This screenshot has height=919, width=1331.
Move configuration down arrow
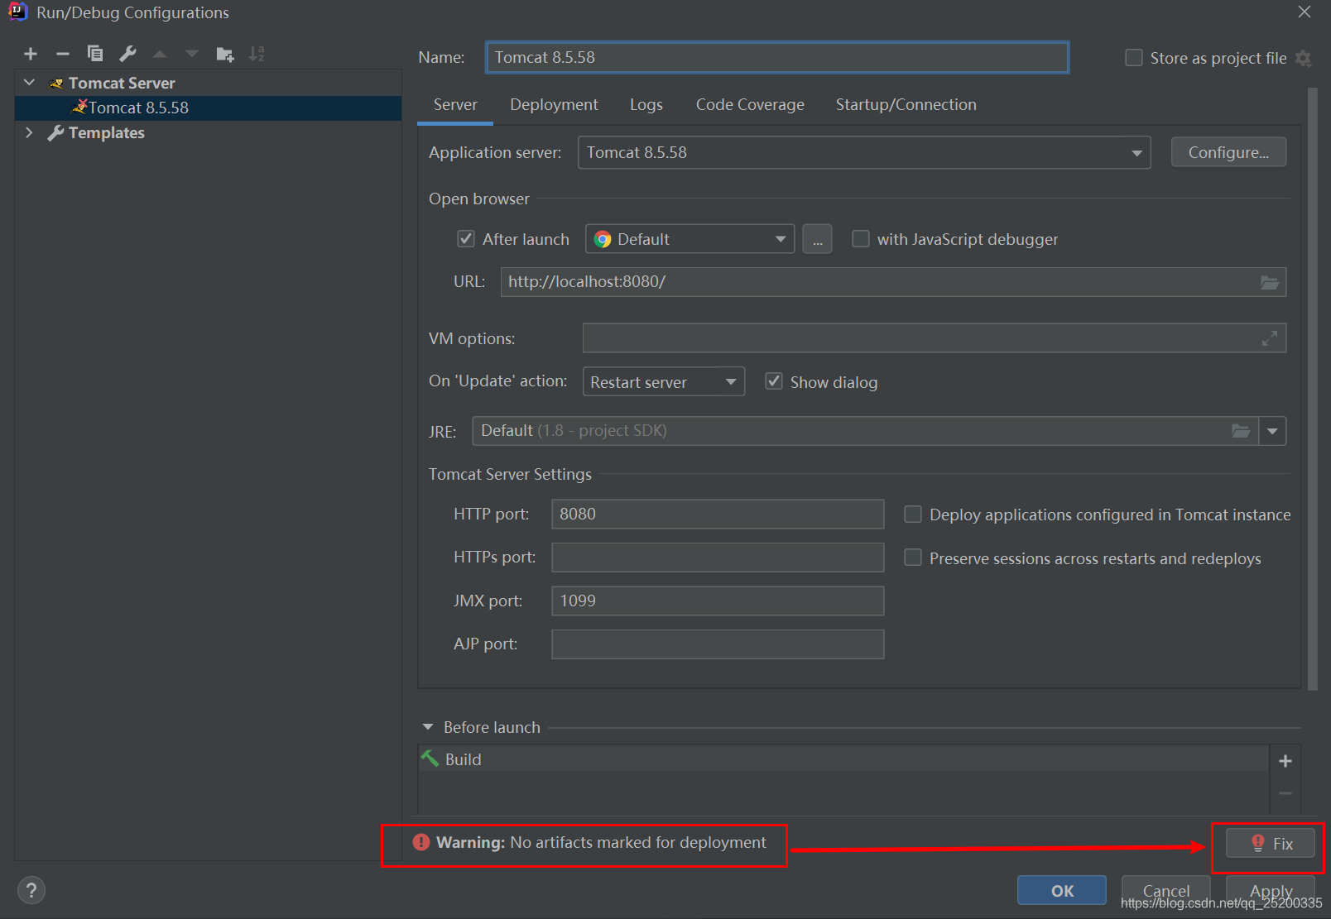[192, 54]
